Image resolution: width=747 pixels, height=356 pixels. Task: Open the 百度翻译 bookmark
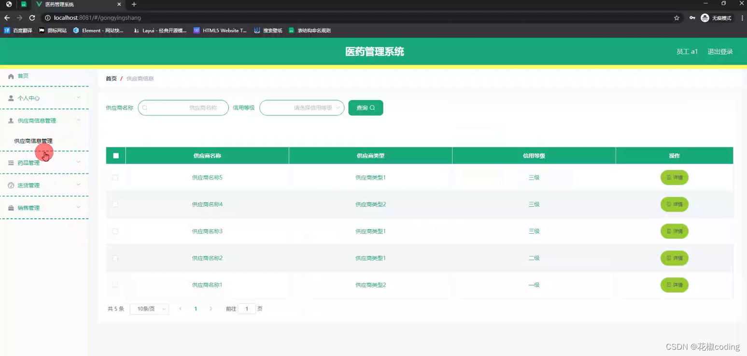click(18, 30)
